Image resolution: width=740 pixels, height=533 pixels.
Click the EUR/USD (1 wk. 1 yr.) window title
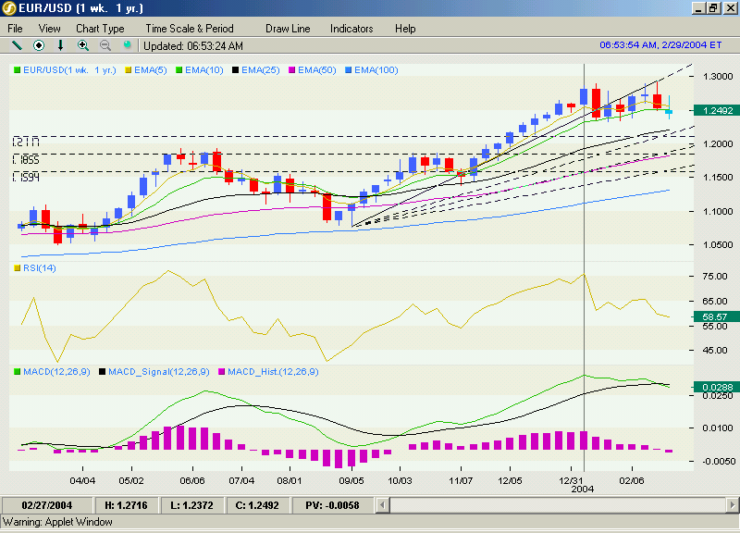click(x=80, y=8)
